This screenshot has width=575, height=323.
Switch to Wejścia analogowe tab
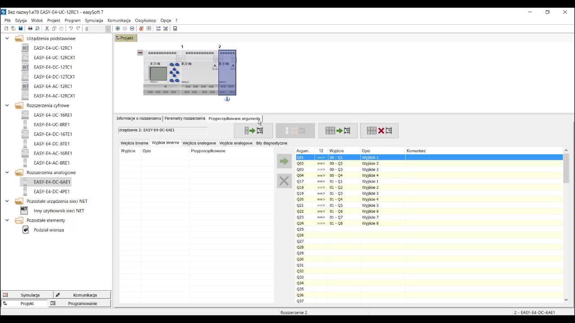(199, 143)
